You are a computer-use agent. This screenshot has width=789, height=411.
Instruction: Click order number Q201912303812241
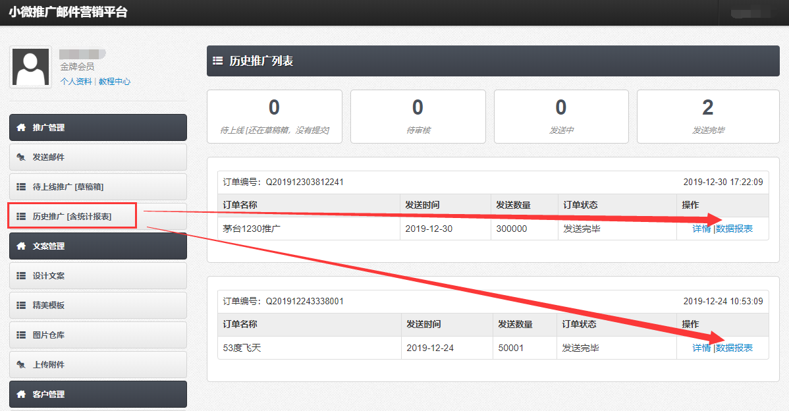point(304,182)
